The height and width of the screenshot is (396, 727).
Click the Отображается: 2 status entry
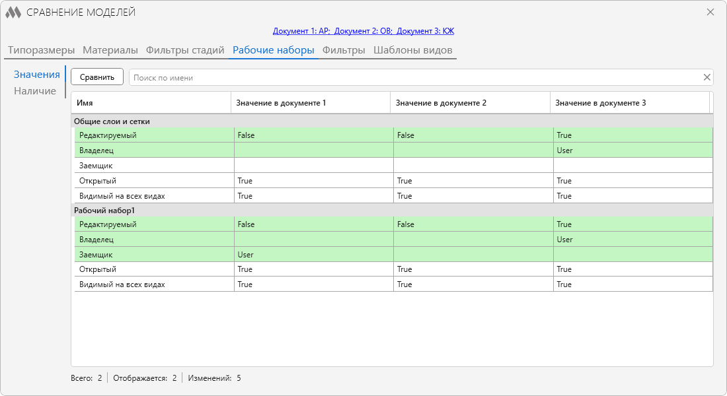click(145, 378)
